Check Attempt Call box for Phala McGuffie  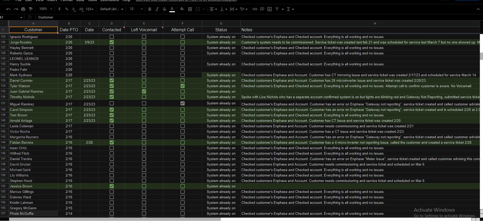point(182,213)
